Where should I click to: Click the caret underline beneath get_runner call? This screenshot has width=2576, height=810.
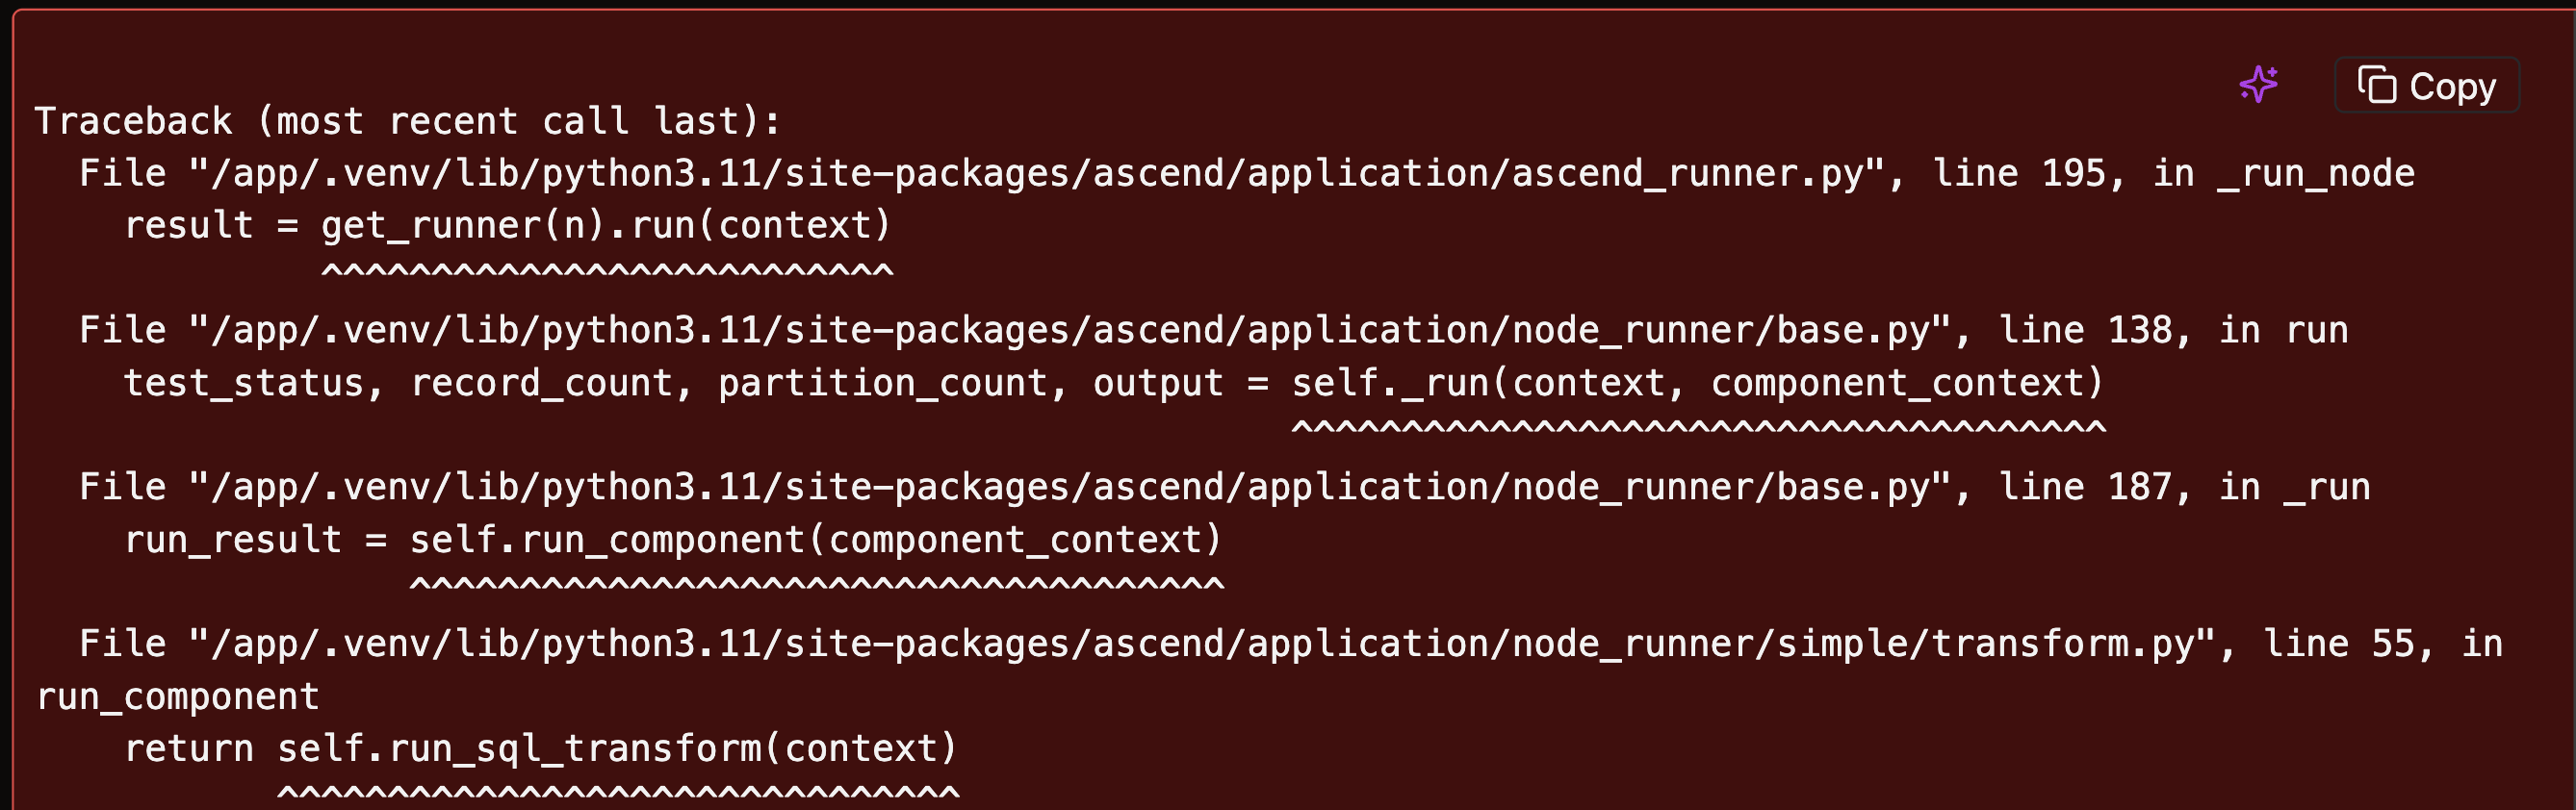pyautogui.click(x=607, y=270)
